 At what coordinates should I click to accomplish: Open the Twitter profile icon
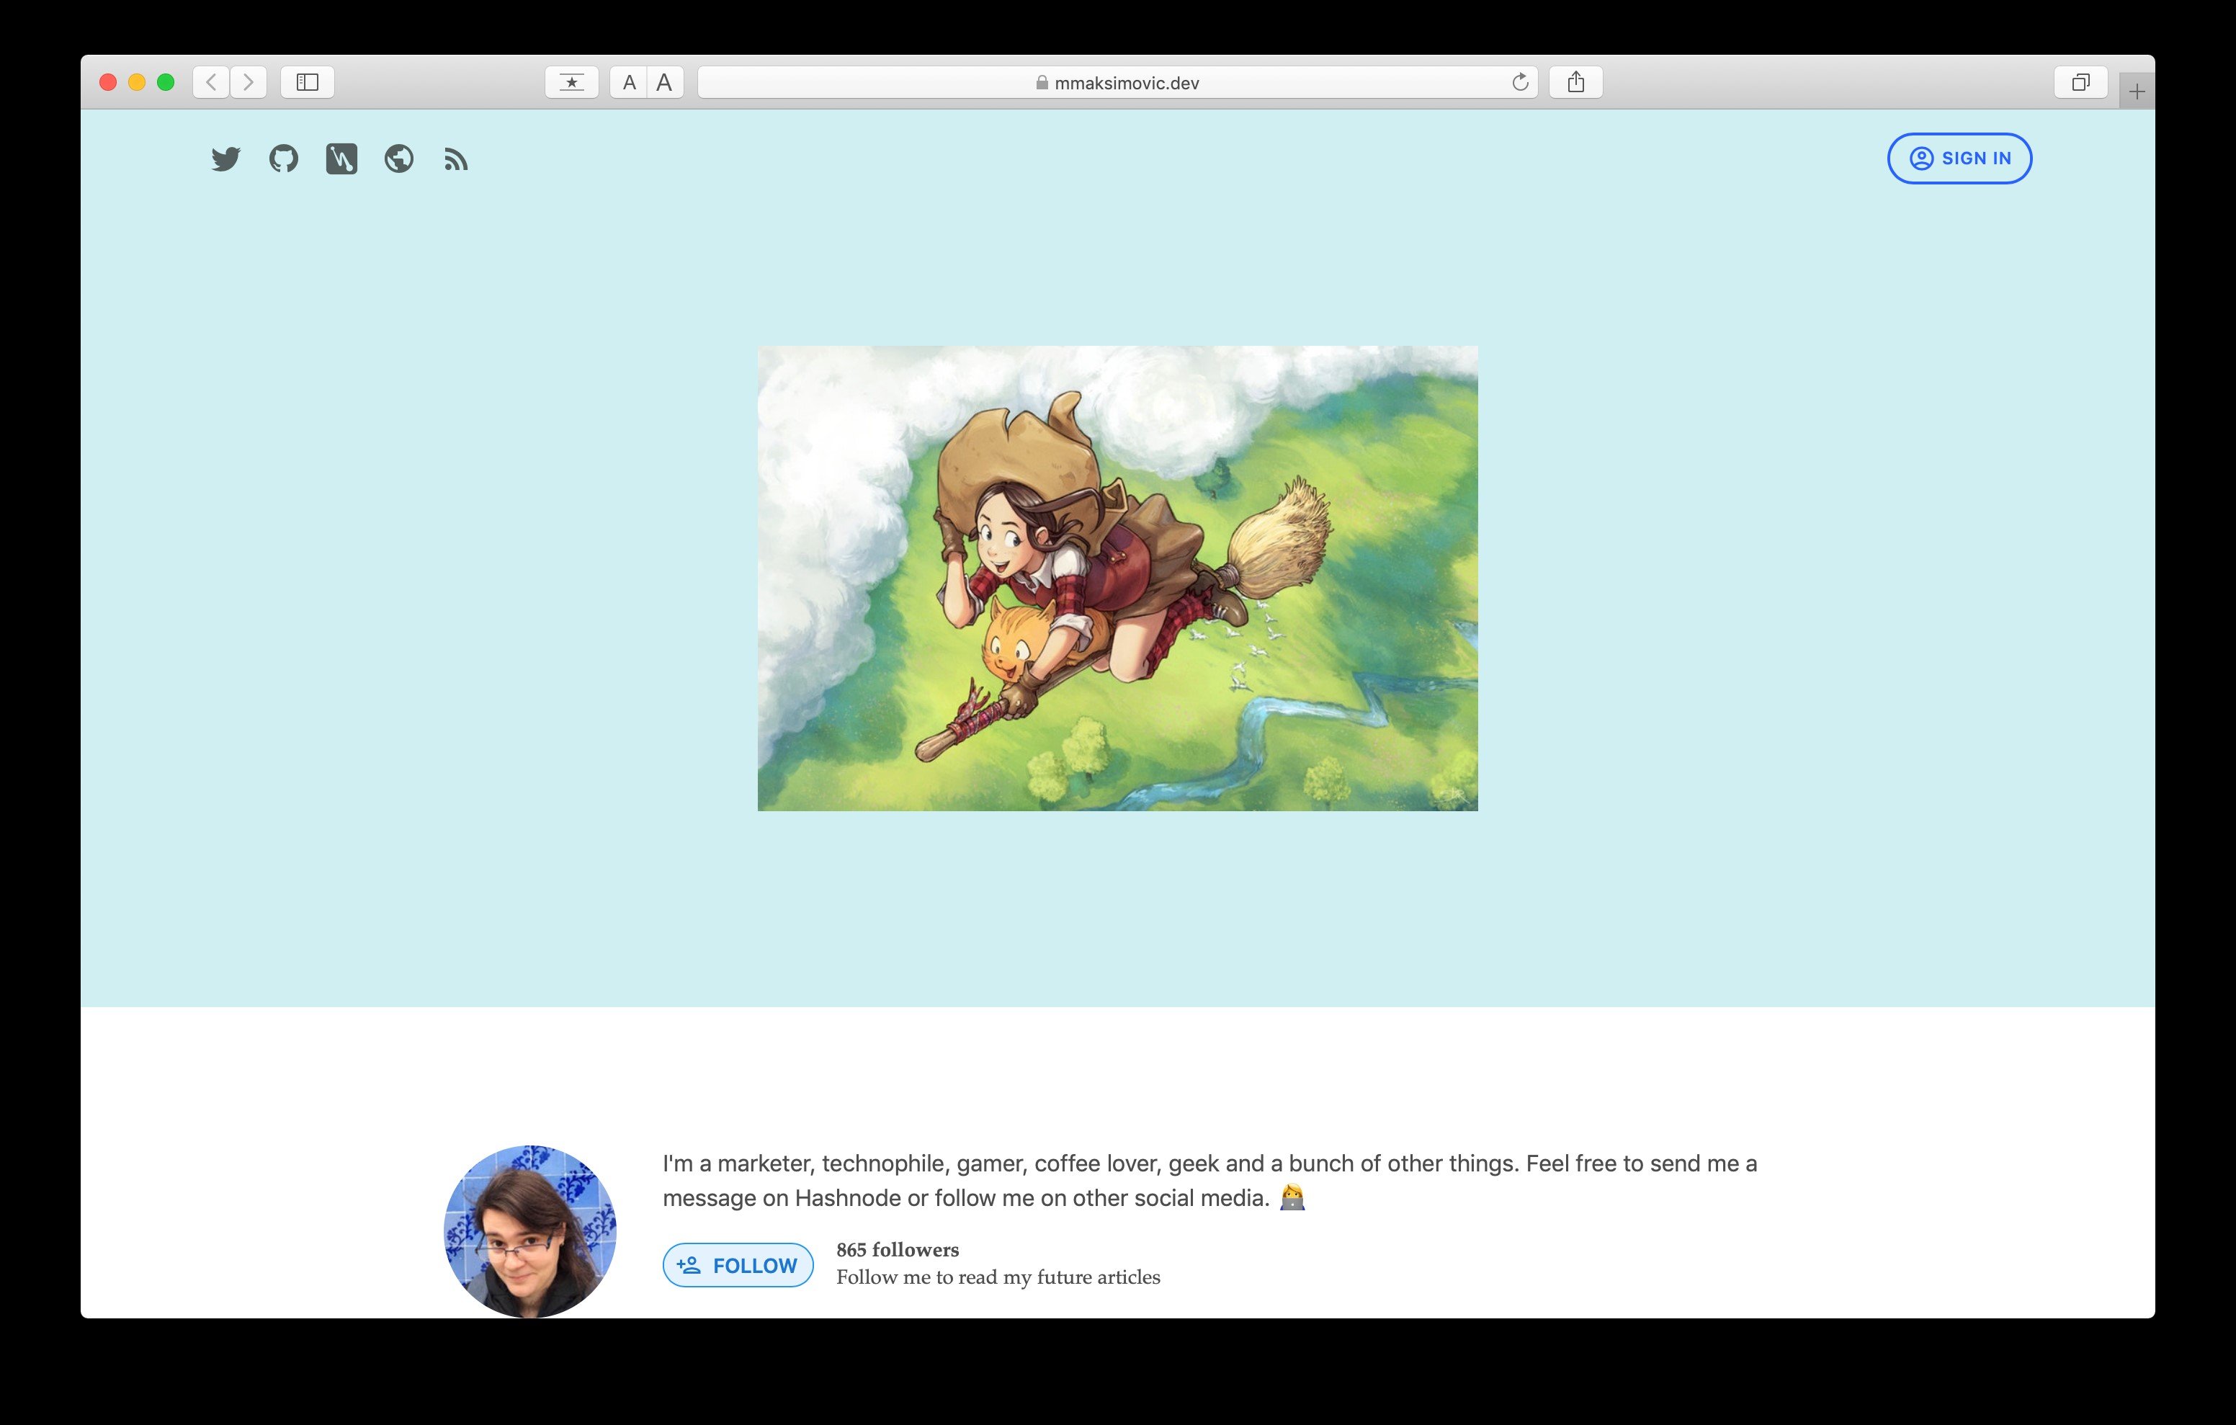click(x=225, y=158)
